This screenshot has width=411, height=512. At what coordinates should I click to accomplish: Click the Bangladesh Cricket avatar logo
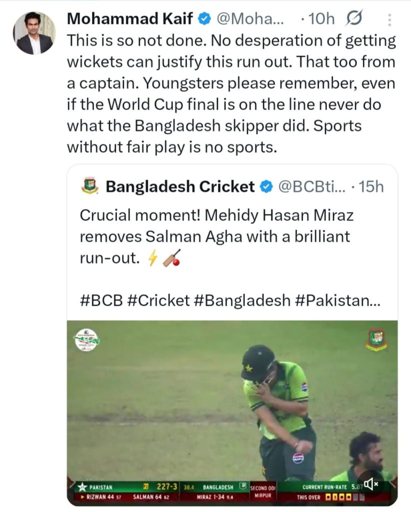[x=88, y=186]
